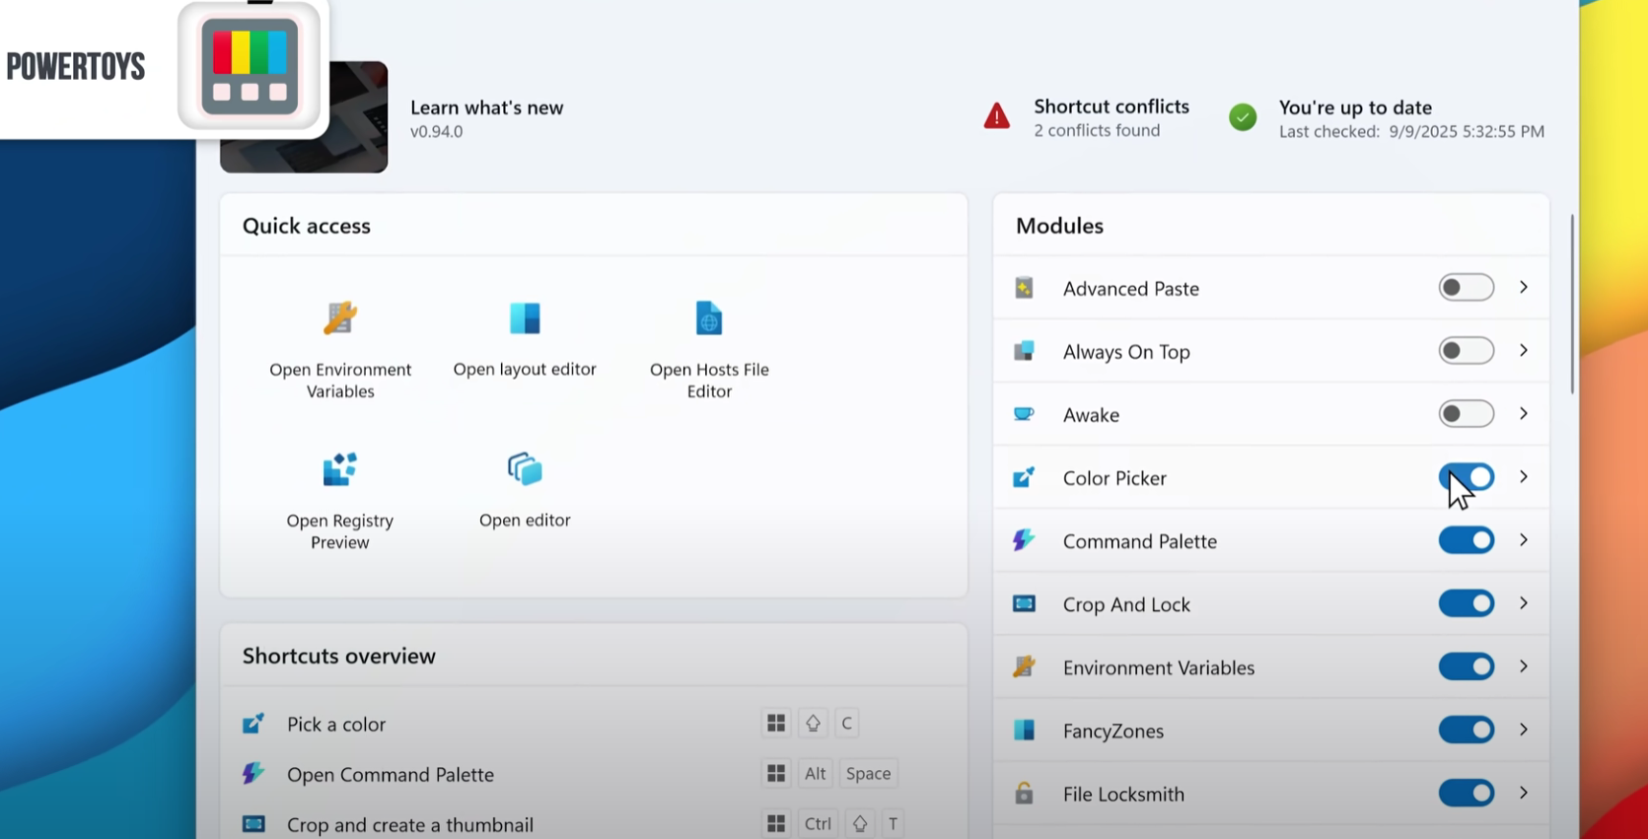The height and width of the screenshot is (839, 1648).
Task: Expand the Awake module chevron
Action: point(1524,414)
